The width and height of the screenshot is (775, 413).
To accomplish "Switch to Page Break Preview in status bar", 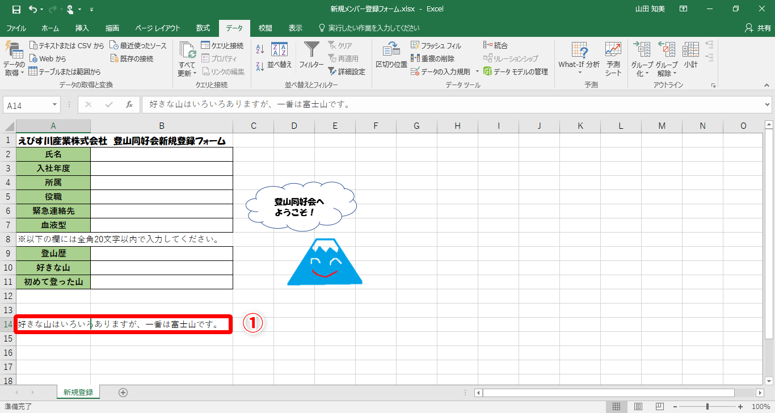I will [x=660, y=407].
